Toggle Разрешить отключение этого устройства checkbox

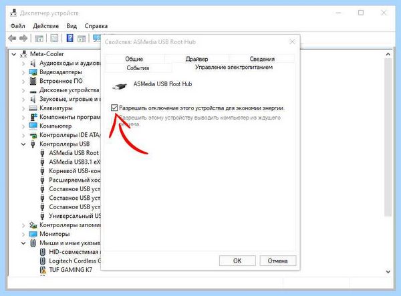pyautogui.click(x=114, y=108)
